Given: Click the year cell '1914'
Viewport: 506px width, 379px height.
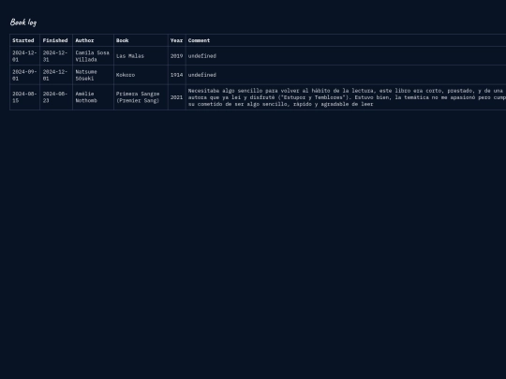Looking at the screenshot, I should coord(176,75).
